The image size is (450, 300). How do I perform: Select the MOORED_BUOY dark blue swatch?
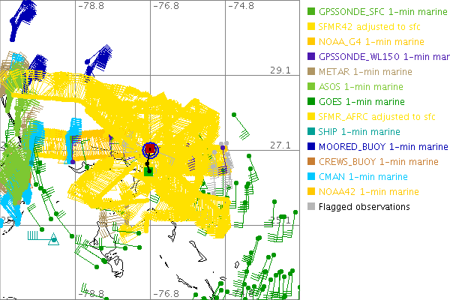311,146
